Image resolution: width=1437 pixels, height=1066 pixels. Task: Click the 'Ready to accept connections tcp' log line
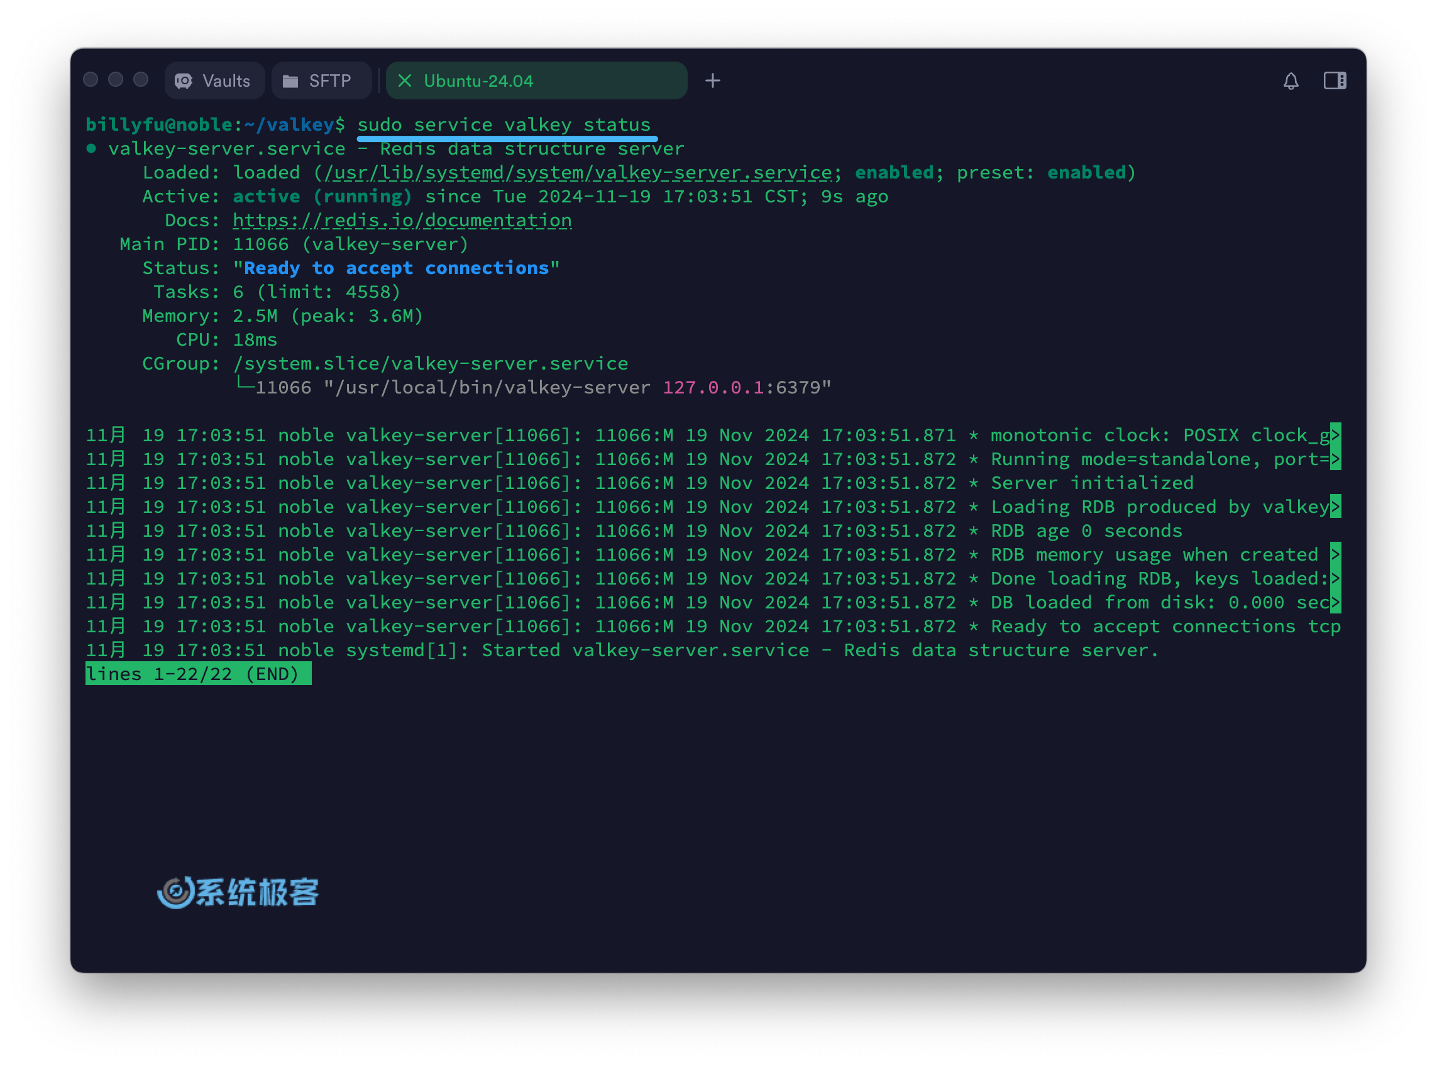(x=713, y=626)
